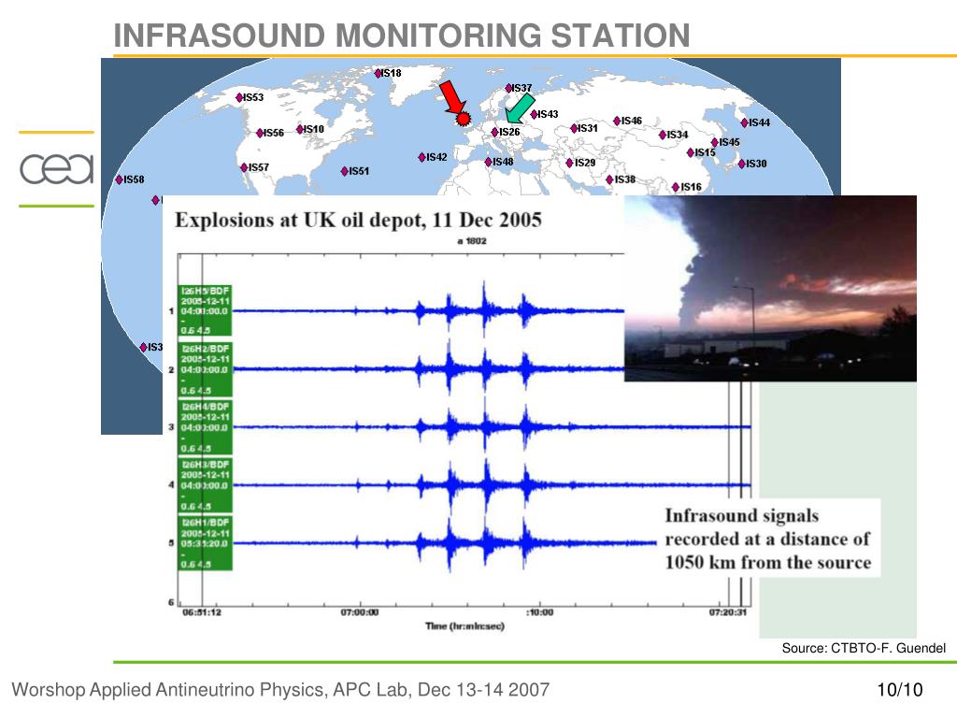Select the I26H2/BDF channel label
The image size is (957, 718).
205,369
